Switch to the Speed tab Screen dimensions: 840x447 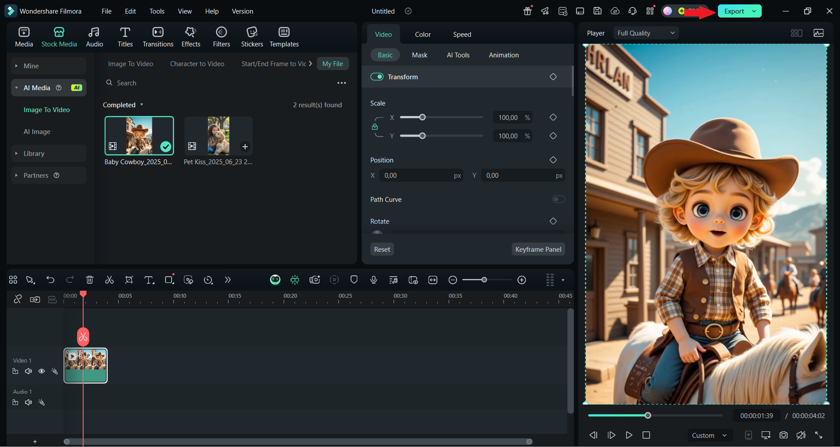pos(462,34)
